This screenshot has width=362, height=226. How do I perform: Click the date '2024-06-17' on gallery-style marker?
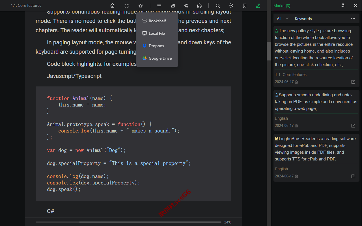coord(284,82)
